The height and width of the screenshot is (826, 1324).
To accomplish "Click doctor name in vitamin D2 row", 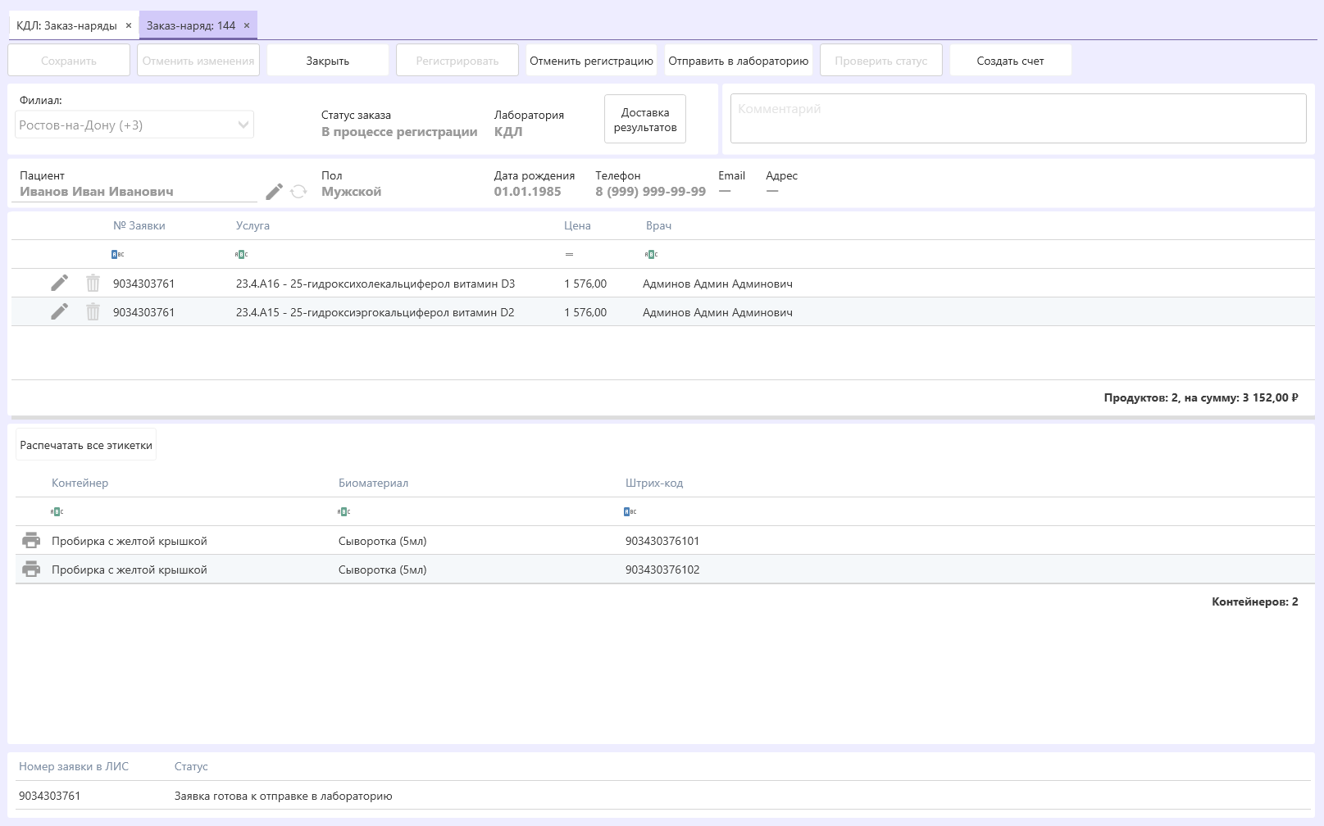I will [x=717, y=312].
